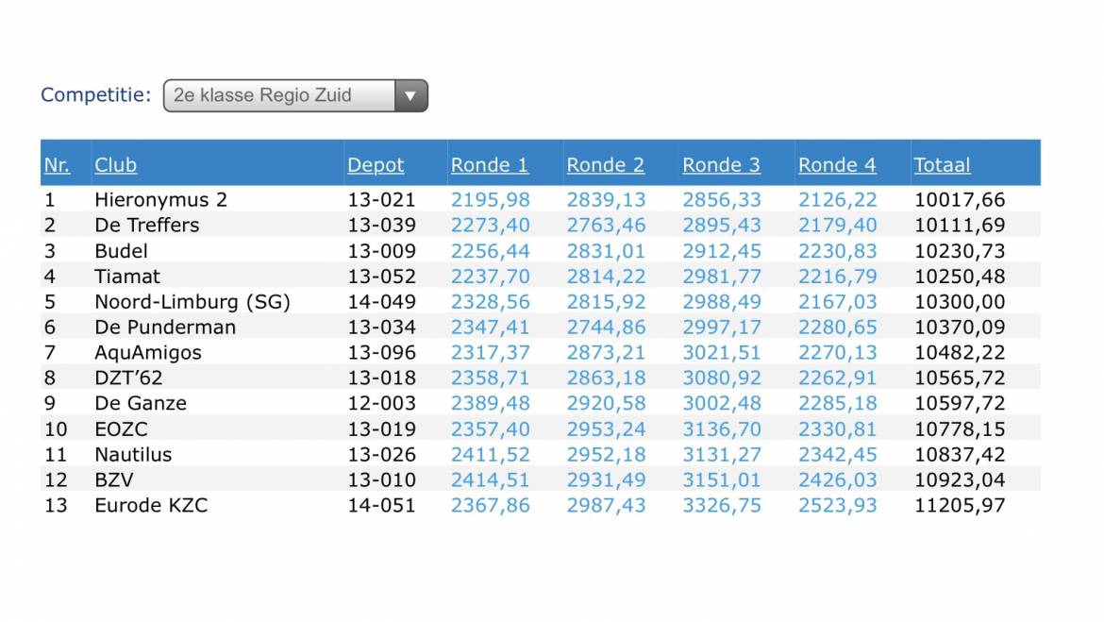Open DZT'62 Ronde 2 score 2863,18
Screen dimensions: 1104x622
[x=606, y=378]
